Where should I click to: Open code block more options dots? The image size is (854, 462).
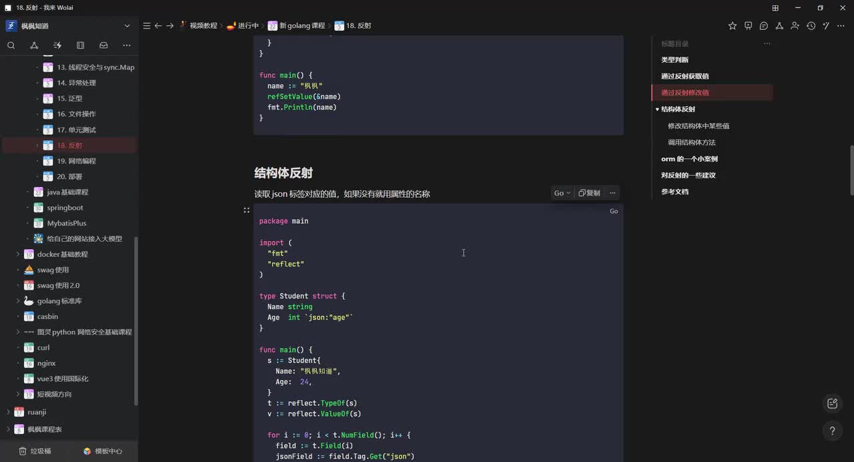tap(612, 193)
